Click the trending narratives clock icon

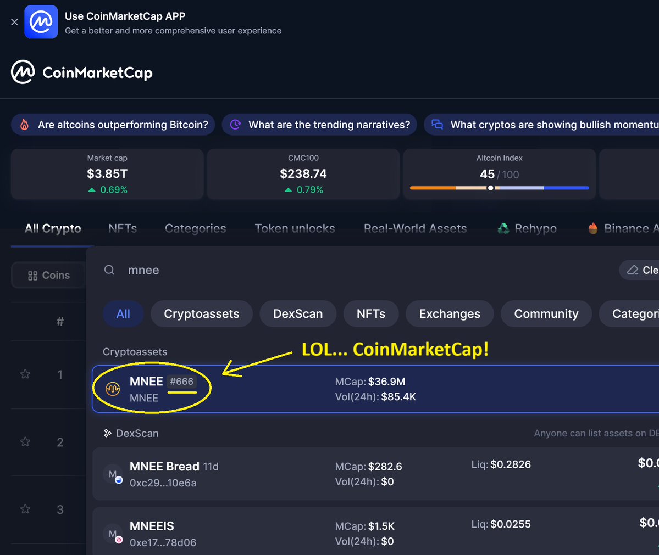pos(235,125)
